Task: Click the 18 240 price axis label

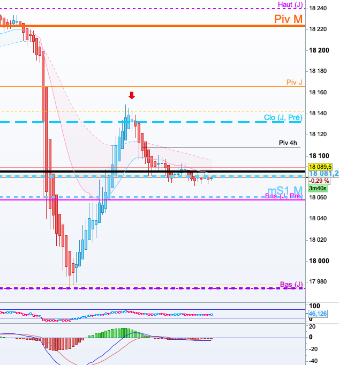Action: click(318, 9)
